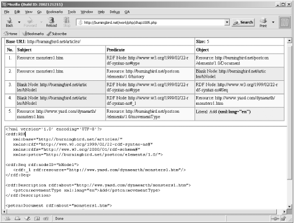Click row 4 predicate 'syntax-ns#_1' cell
Screen dimensions: 294x223
coord(150,100)
